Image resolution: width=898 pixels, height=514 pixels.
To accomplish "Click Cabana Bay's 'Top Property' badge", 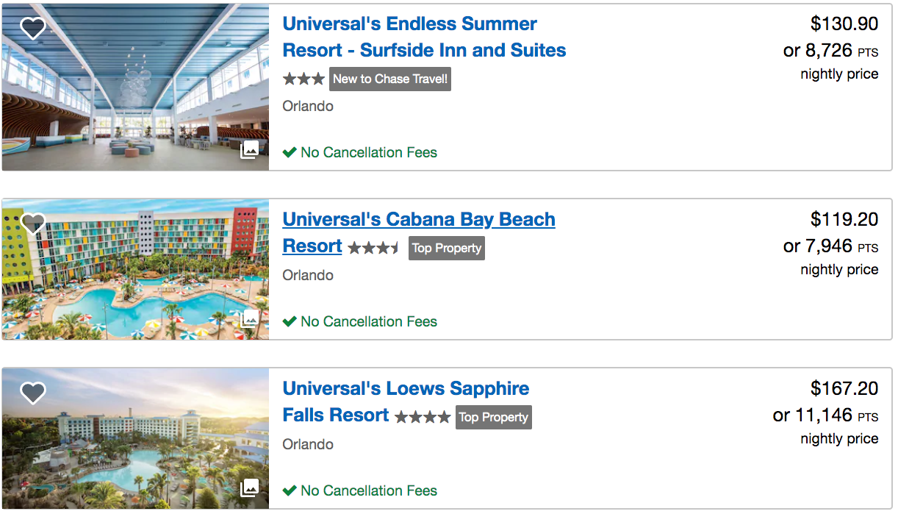I will pos(447,248).
